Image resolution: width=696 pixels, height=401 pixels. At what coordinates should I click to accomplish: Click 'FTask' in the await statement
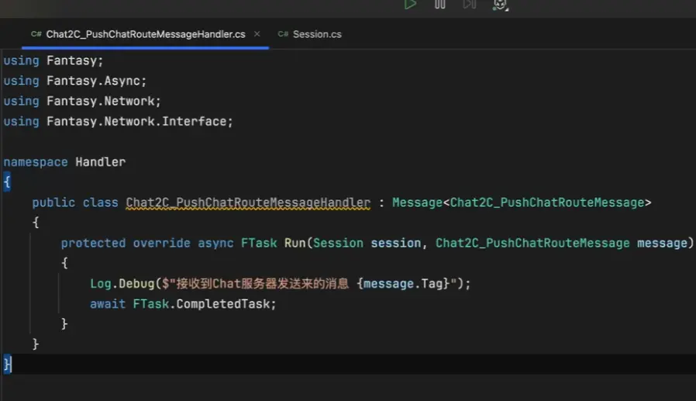click(x=151, y=304)
